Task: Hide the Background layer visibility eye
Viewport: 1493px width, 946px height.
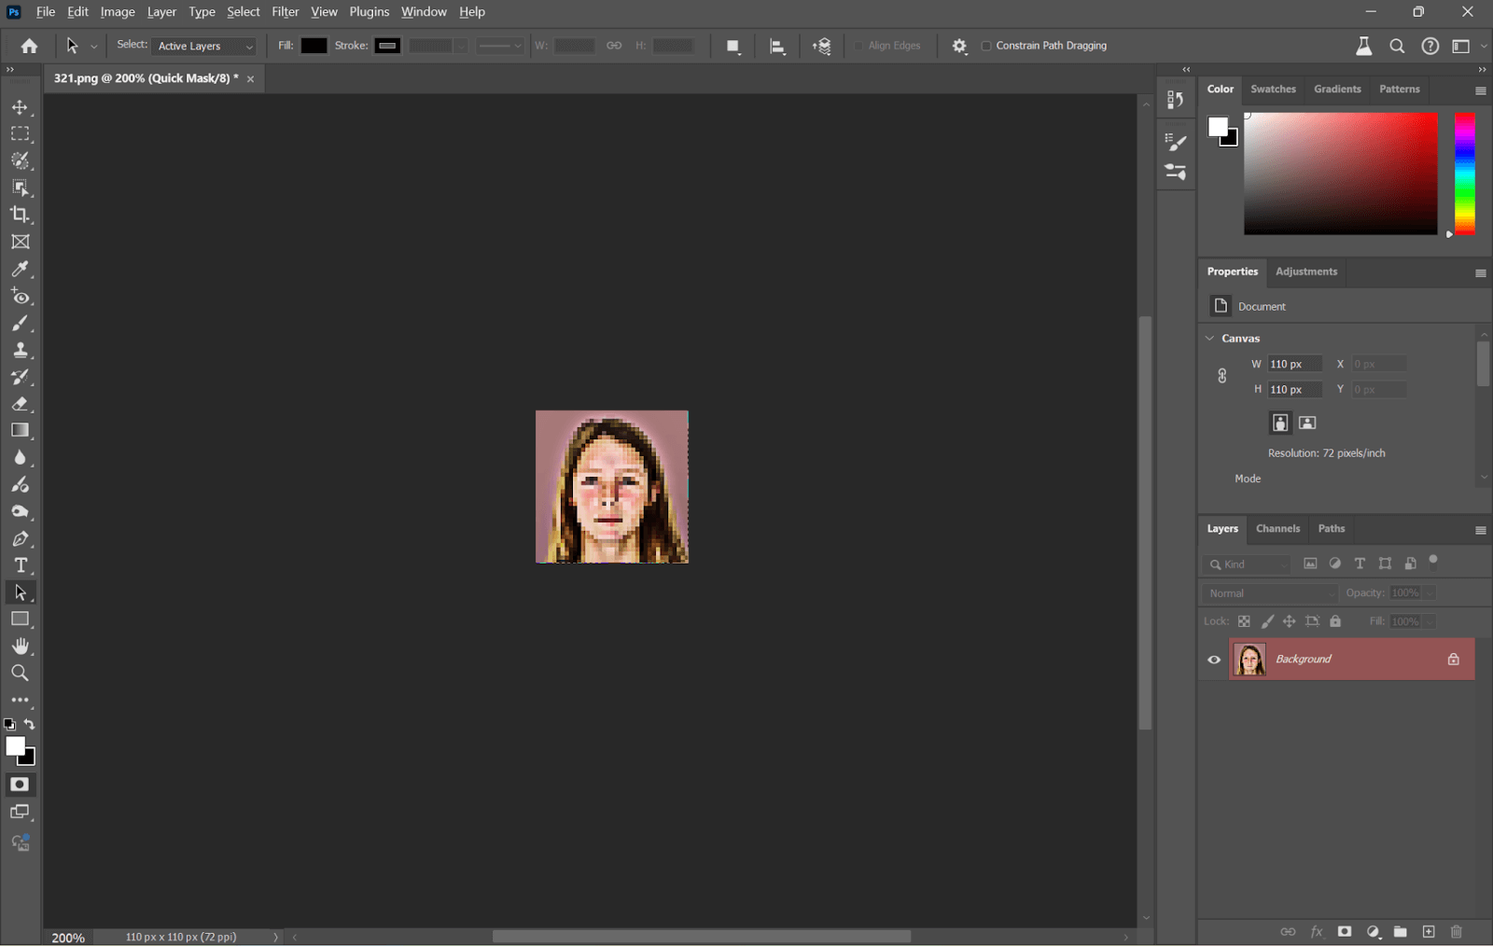Action: (x=1214, y=660)
